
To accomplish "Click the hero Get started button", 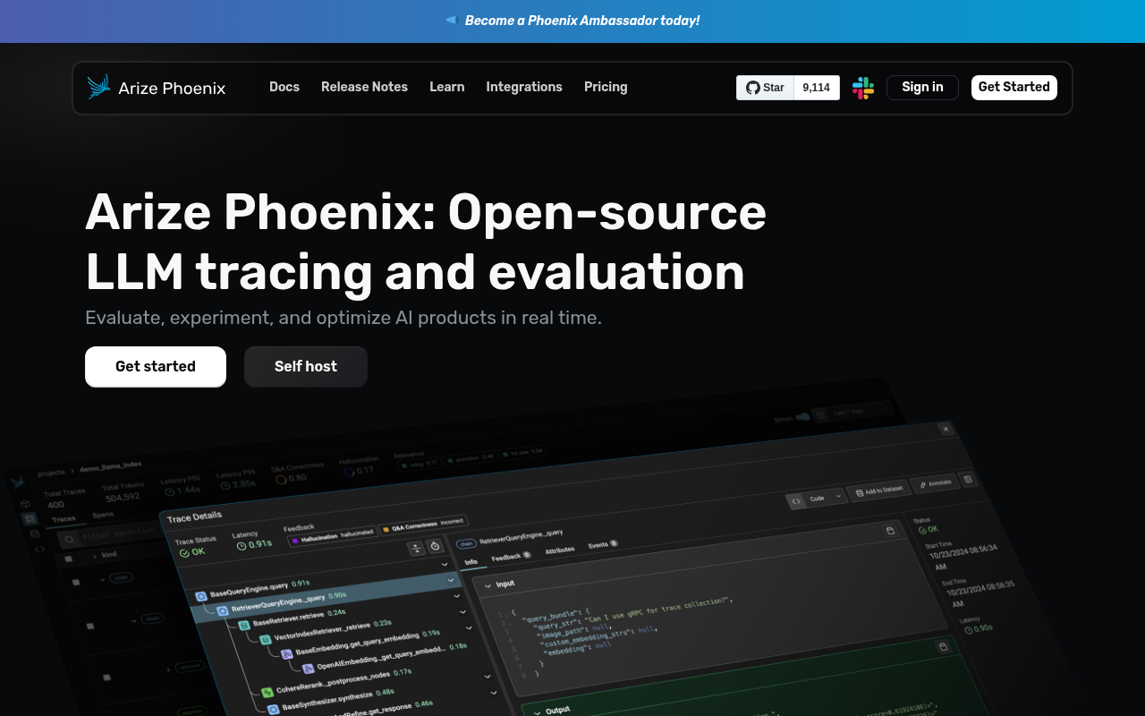I will tap(156, 367).
